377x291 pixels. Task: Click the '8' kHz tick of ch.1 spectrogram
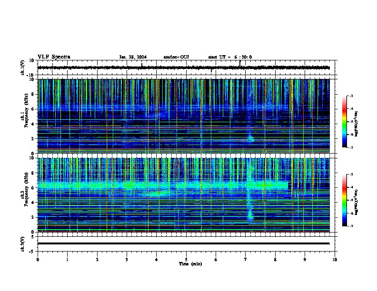33,94
